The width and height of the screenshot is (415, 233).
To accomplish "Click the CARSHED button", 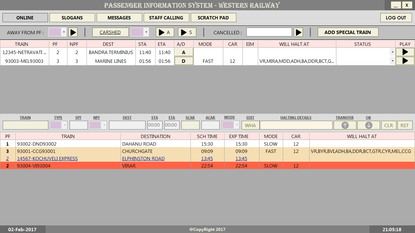I will (x=110, y=32).
